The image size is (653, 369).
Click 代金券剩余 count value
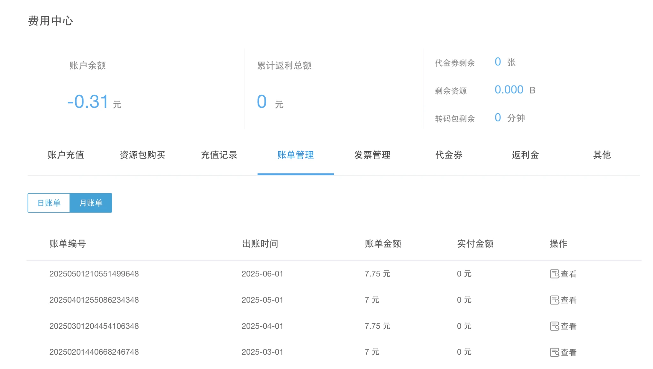497,62
